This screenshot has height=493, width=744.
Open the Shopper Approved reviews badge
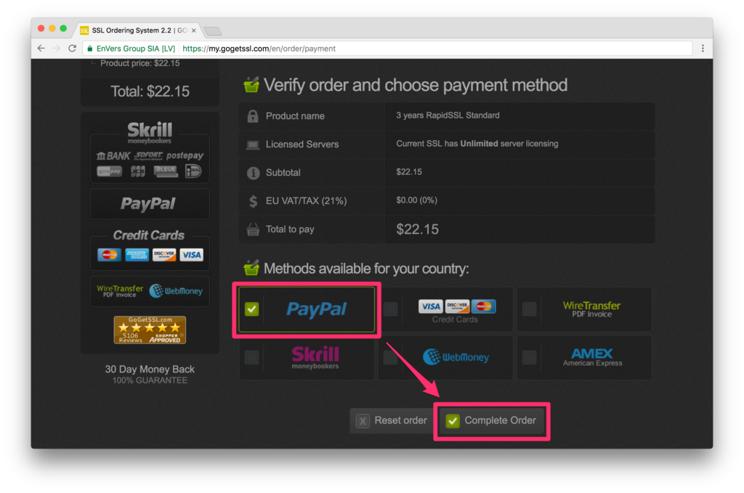[150, 330]
